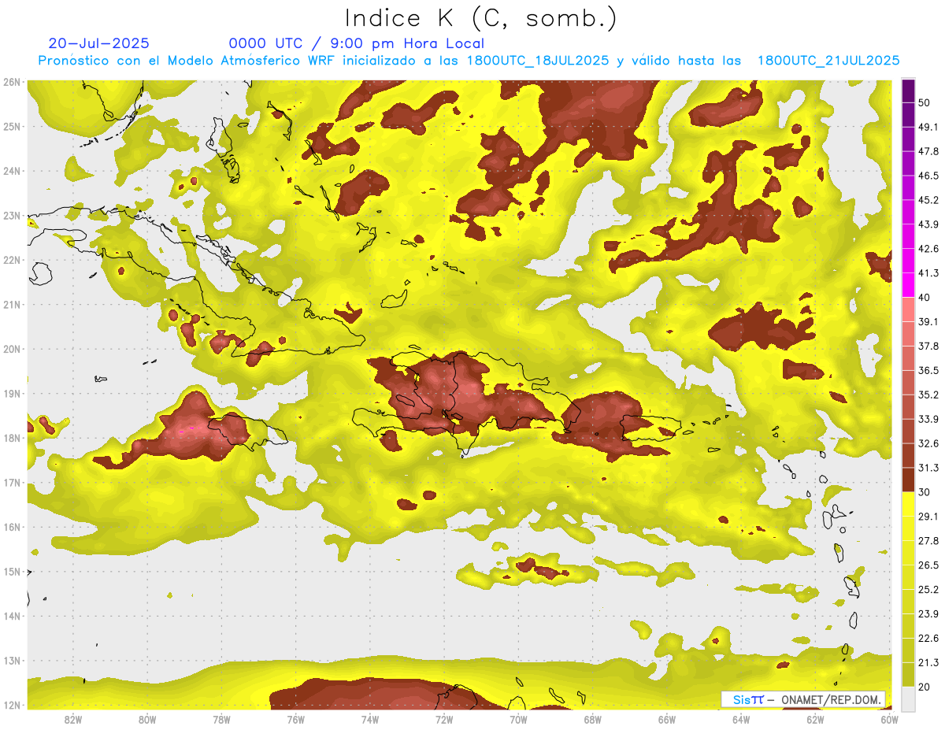Click the '16N' latitude axis label
This screenshot has height=730, width=945.
(12, 527)
